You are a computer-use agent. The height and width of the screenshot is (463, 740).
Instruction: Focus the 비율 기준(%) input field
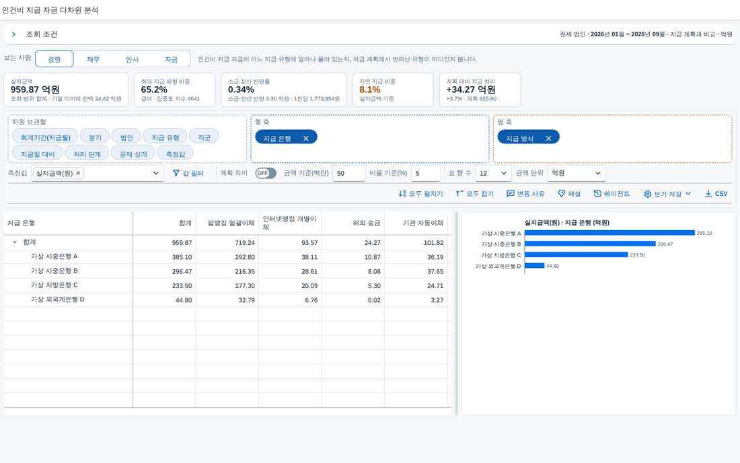(x=426, y=173)
